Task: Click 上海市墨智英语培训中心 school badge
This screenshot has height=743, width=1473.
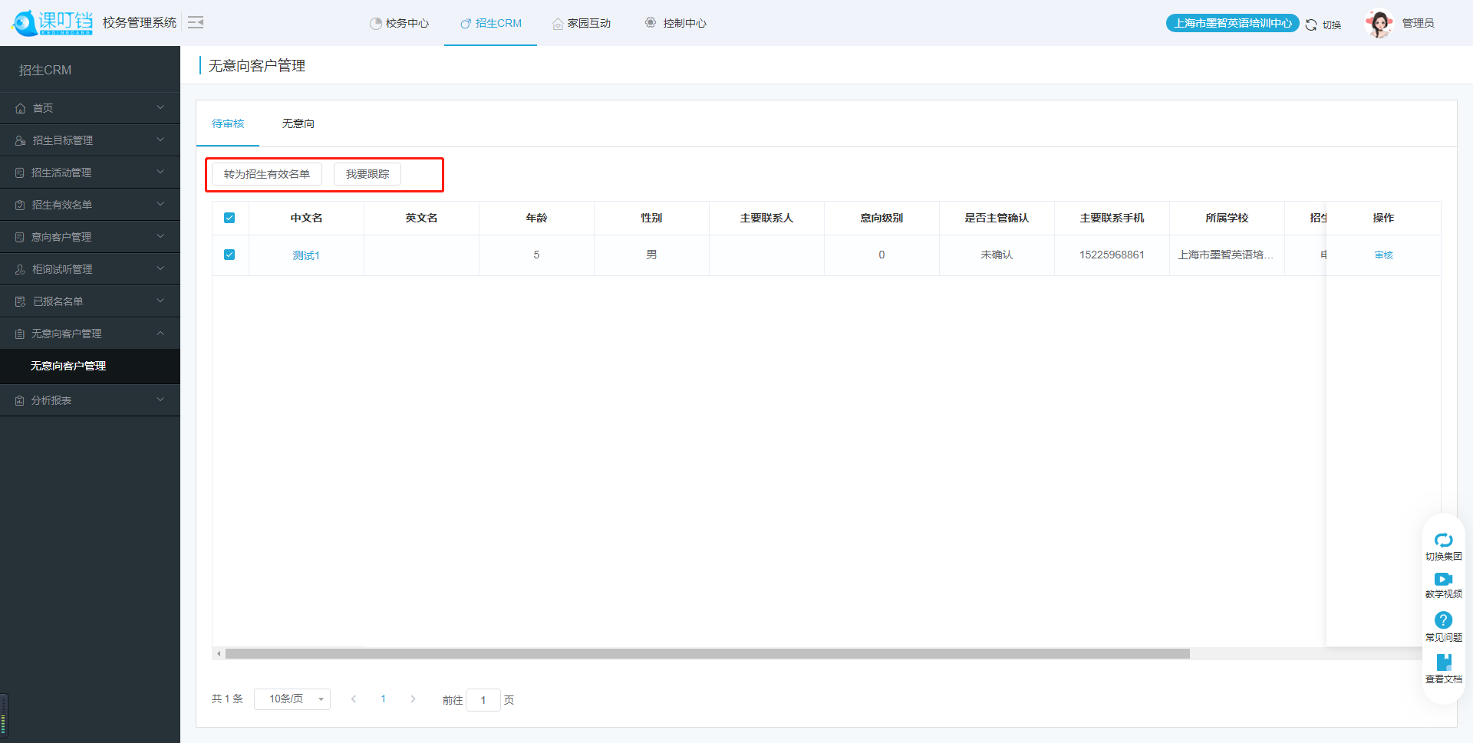Action: 1233,23
